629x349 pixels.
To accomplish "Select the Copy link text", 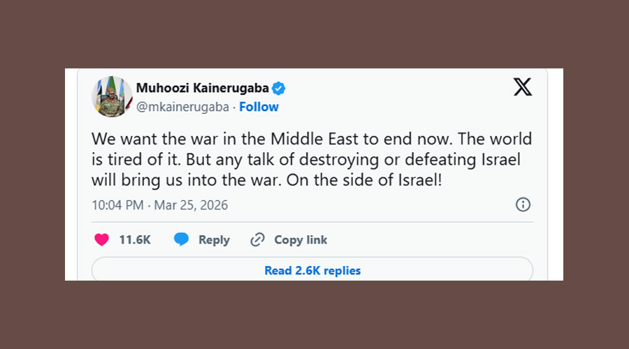I will point(301,239).
